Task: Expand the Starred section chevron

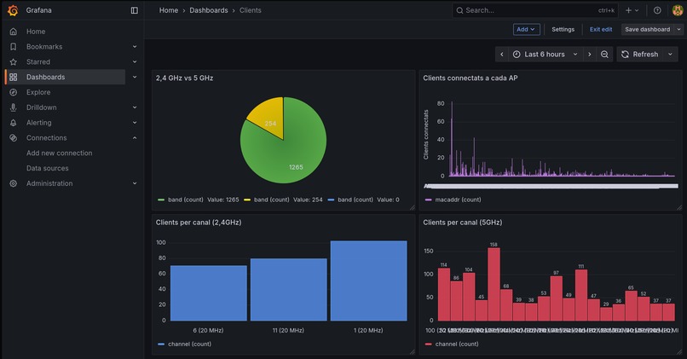Action: pos(135,61)
